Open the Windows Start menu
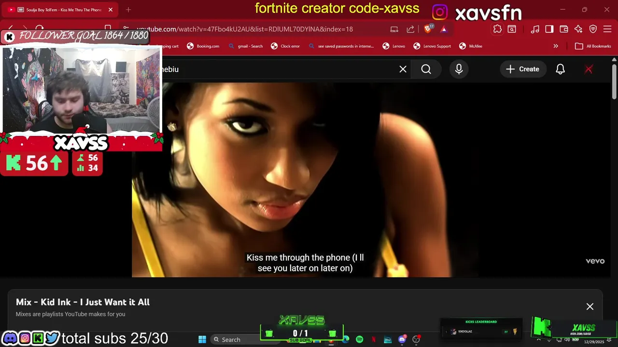Screen dimensions: 618x347 202,339
